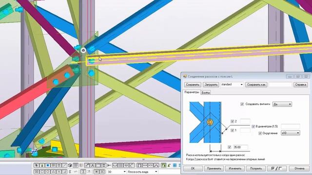Open help with the Справка button

coord(300,85)
